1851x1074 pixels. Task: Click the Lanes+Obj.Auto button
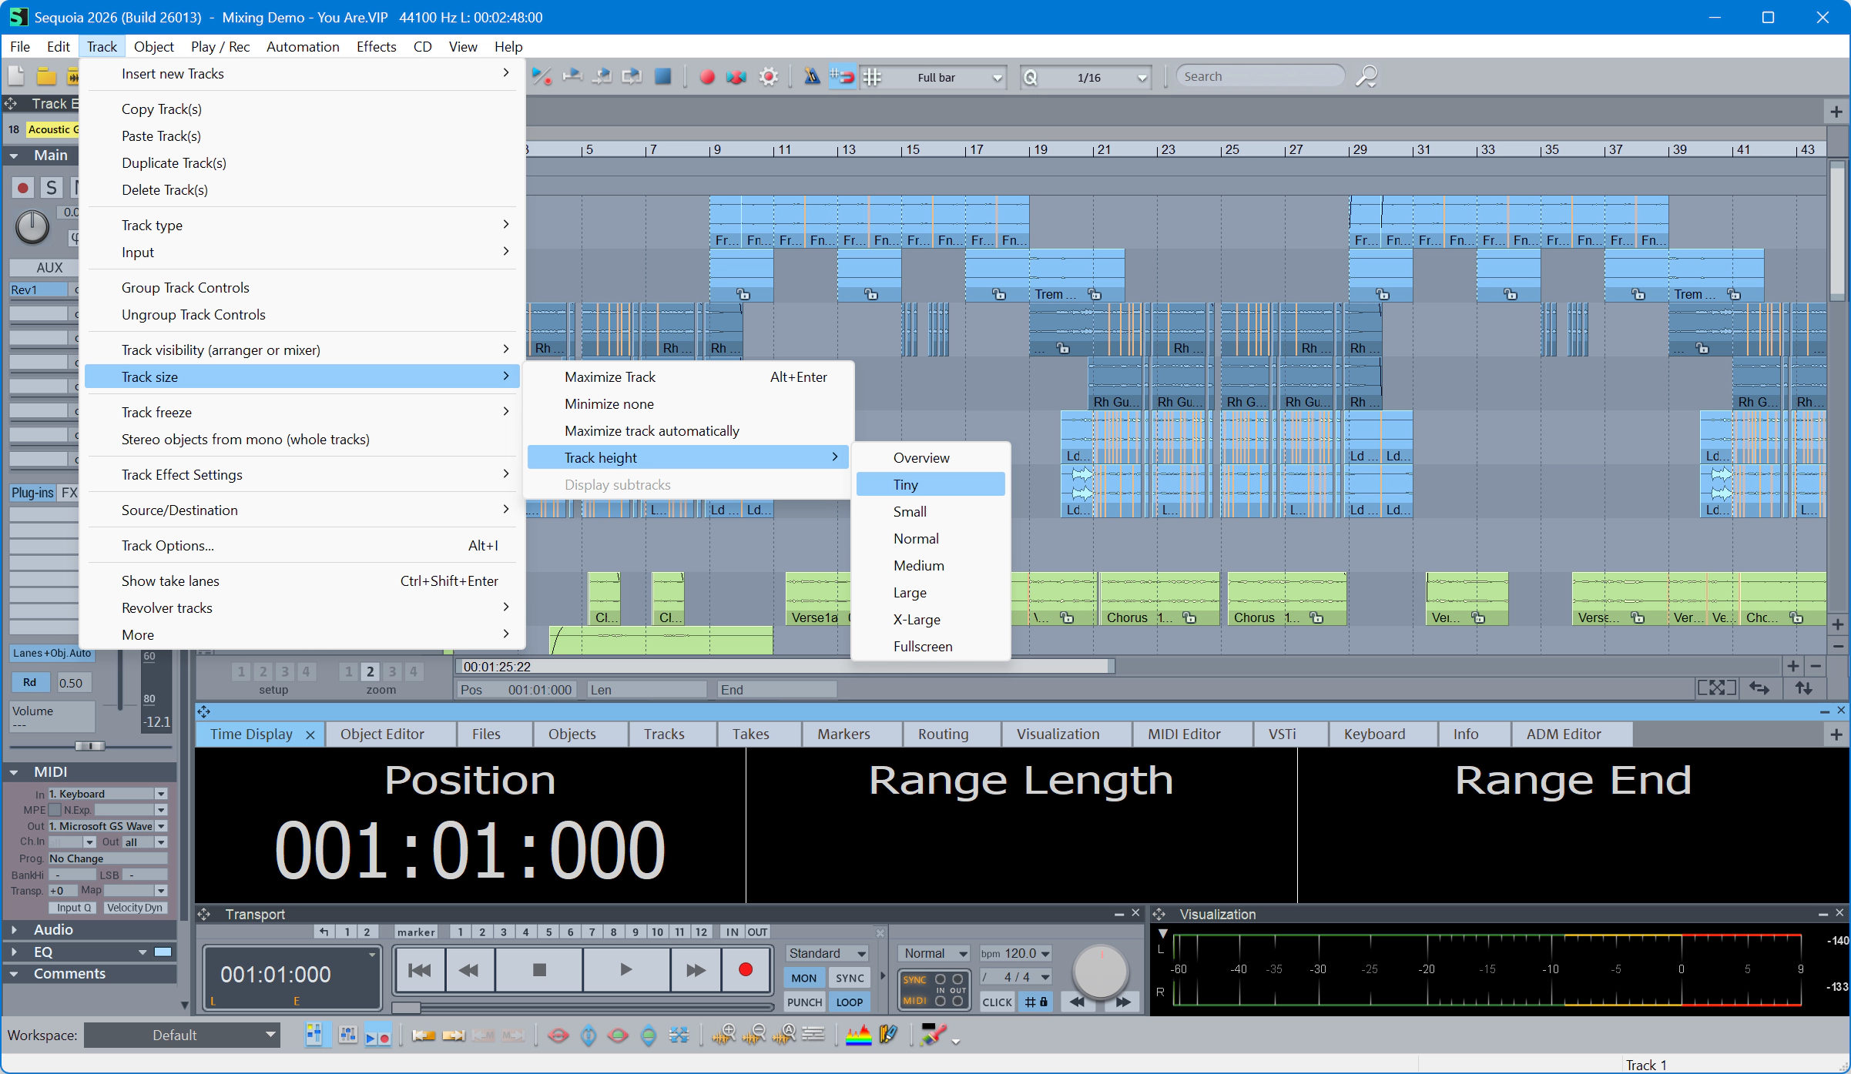click(x=52, y=653)
